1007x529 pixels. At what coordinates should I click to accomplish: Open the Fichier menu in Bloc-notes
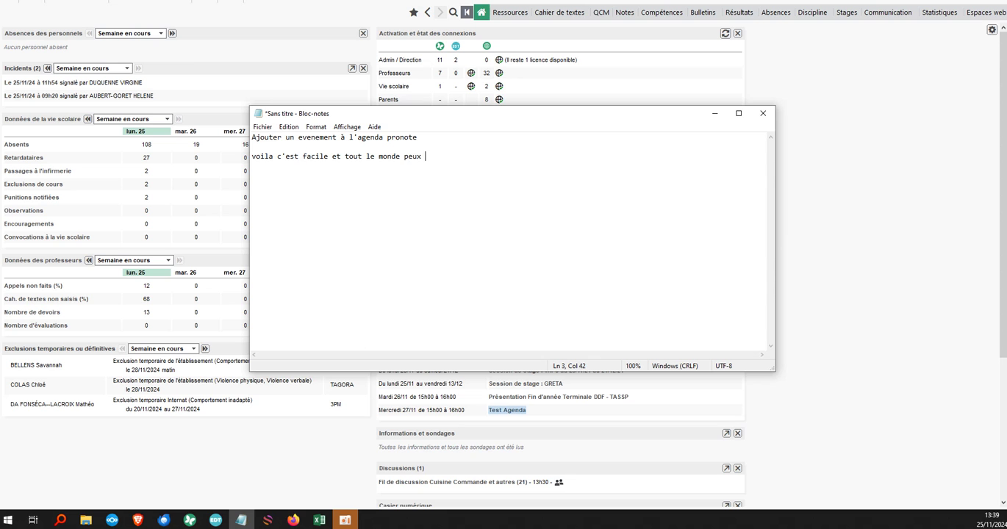pyautogui.click(x=262, y=127)
